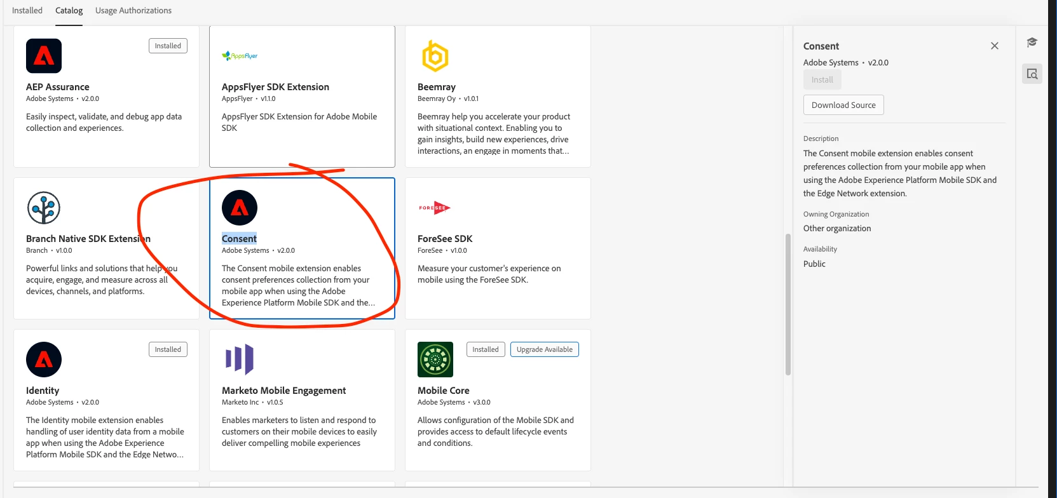Click the Description label in details panel

click(821, 139)
